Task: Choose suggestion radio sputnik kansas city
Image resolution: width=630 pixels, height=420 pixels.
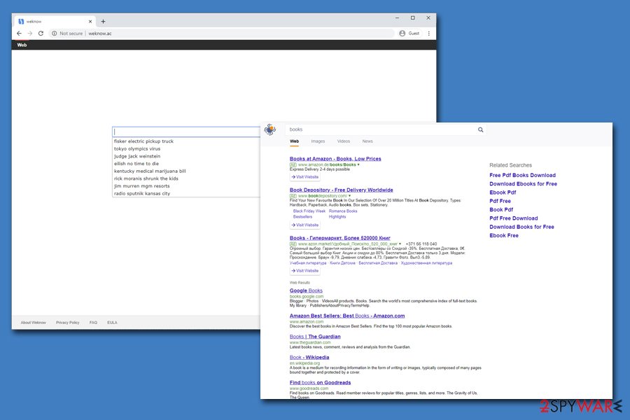Action: pos(142,193)
